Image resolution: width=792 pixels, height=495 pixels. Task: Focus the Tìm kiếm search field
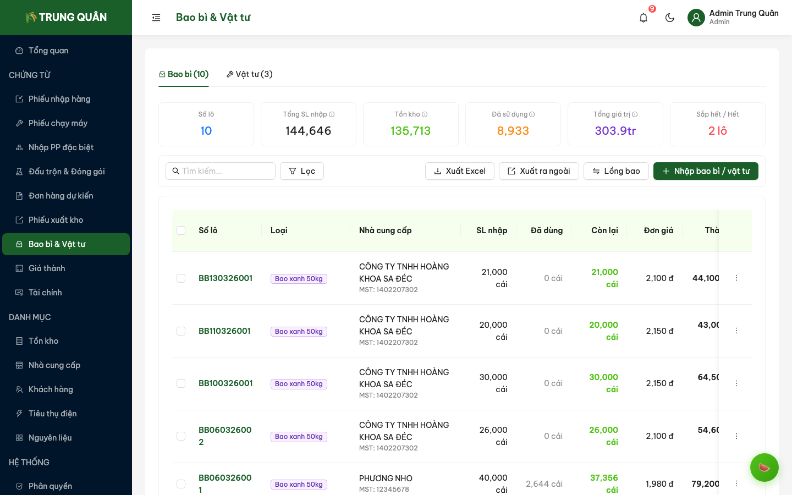pos(226,171)
